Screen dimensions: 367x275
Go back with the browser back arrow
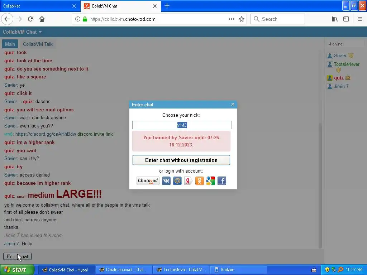[7, 19]
